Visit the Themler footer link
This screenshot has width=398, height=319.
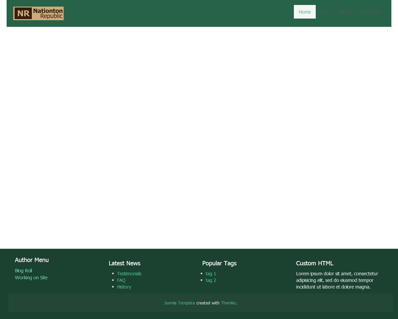(x=228, y=303)
